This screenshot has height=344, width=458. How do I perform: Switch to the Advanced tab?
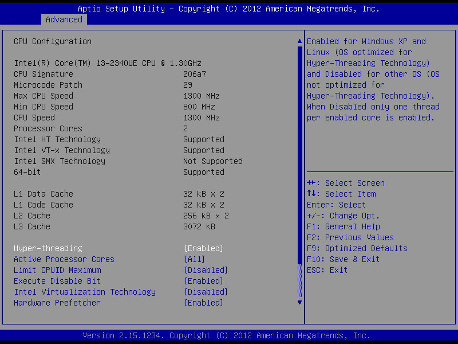[64, 19]
